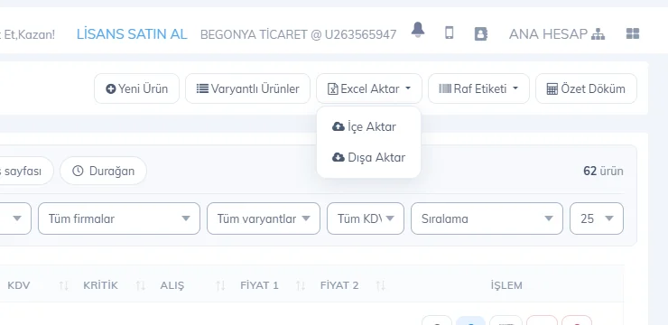Screen dimensions: 668x325
Task: Open the apps grid icon
Action: click(x=633, y=33)
